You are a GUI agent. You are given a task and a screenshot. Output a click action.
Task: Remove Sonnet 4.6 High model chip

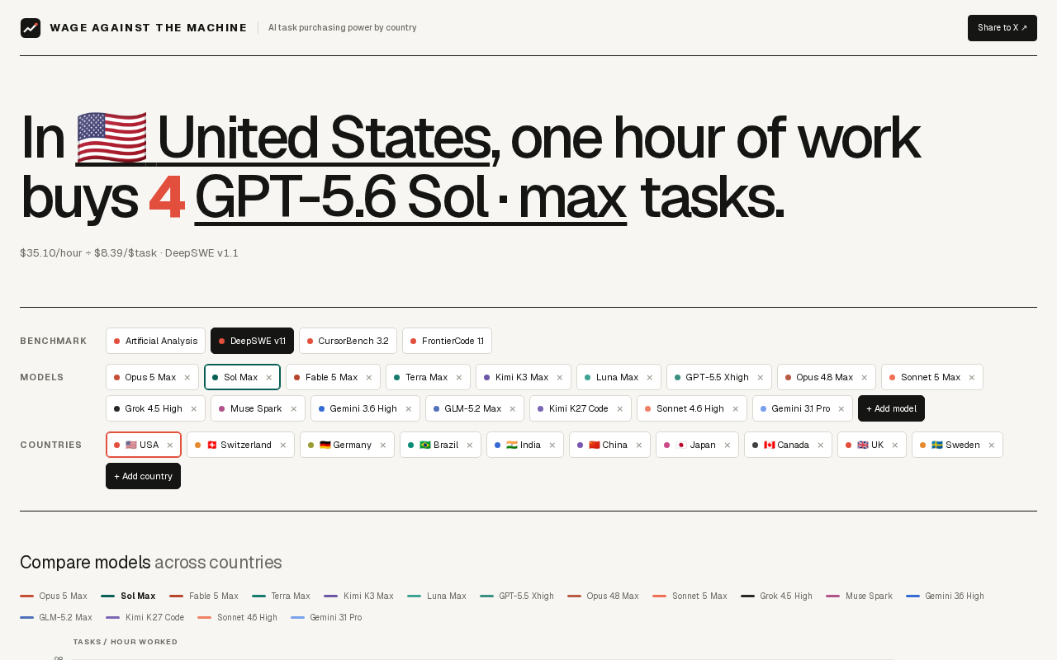[x=736, y=408]
